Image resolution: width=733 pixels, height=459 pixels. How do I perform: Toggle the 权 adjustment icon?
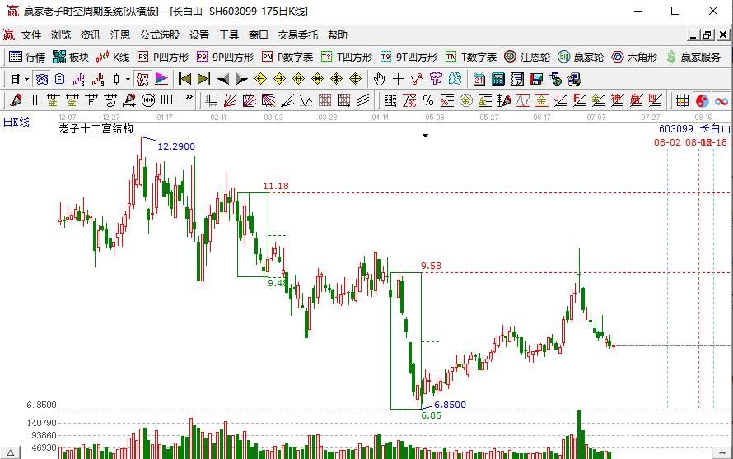(x=142, y=80)
